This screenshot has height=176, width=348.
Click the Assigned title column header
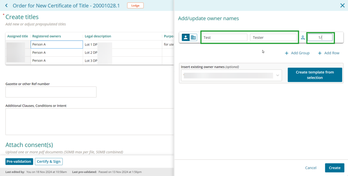pyautogui.click(x=18, y=36)
